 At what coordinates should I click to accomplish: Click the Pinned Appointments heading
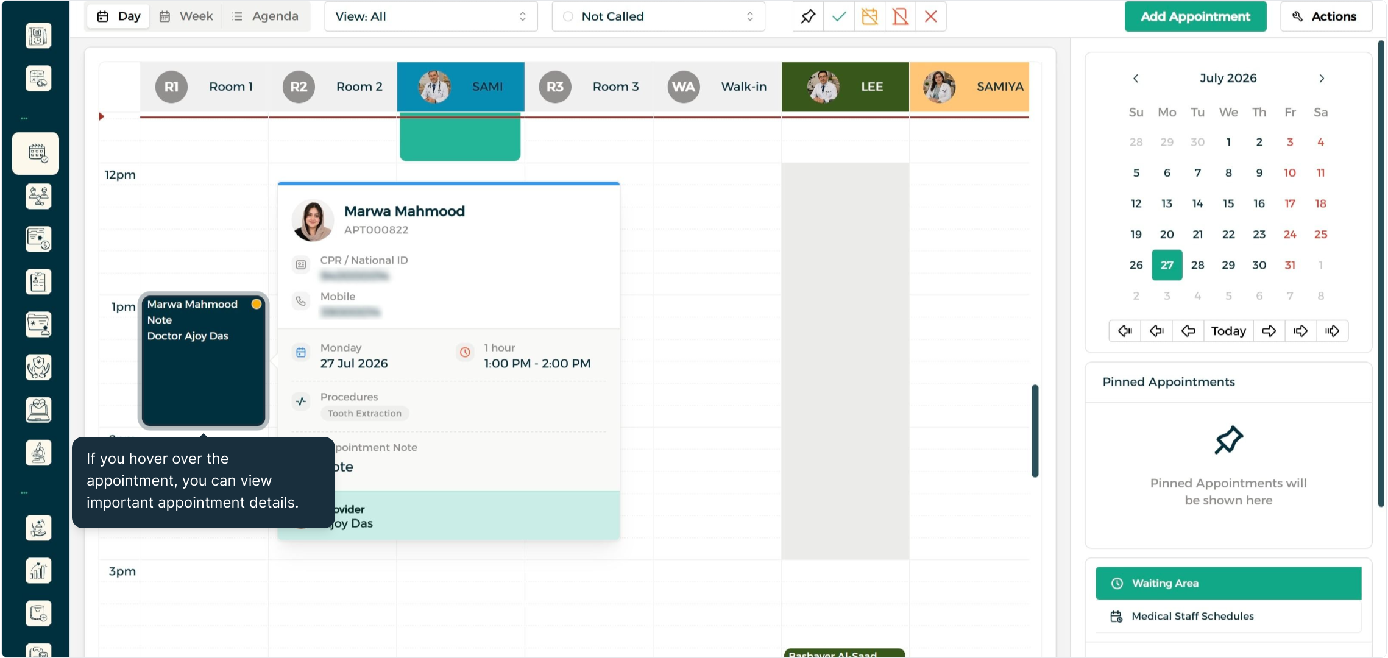tap(1169, 382)
